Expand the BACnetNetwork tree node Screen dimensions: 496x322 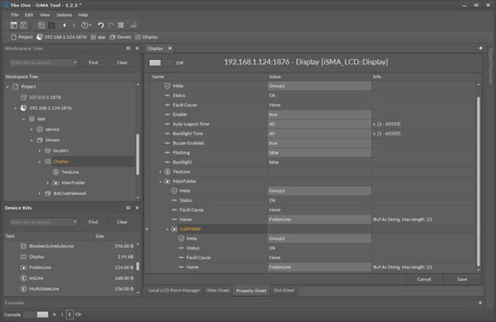(40, 194)
